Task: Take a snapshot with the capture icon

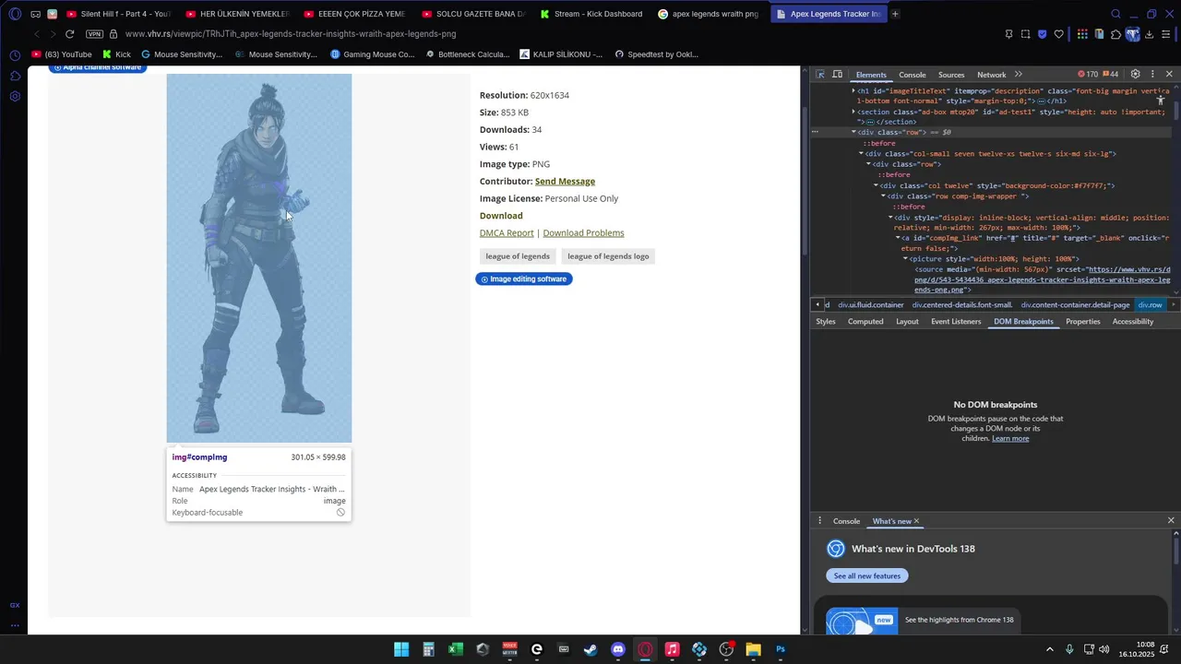Action: click(x=1025, y=34)
